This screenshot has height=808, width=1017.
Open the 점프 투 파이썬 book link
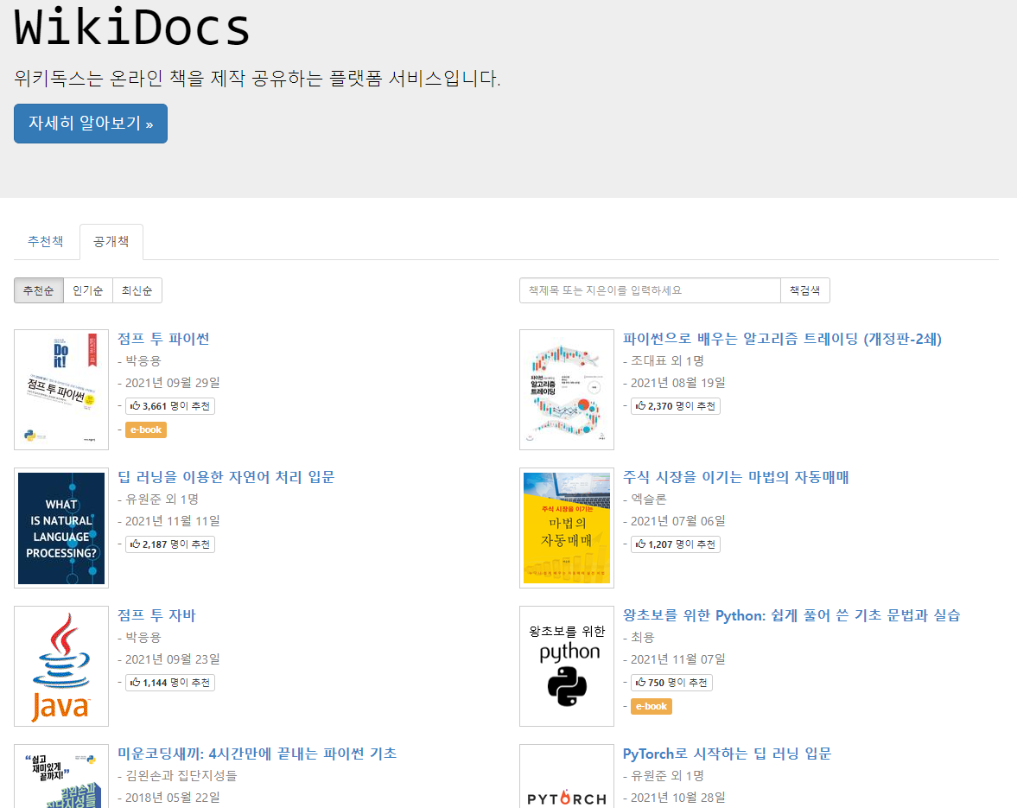pyautogui.click(x=163, y=339)
